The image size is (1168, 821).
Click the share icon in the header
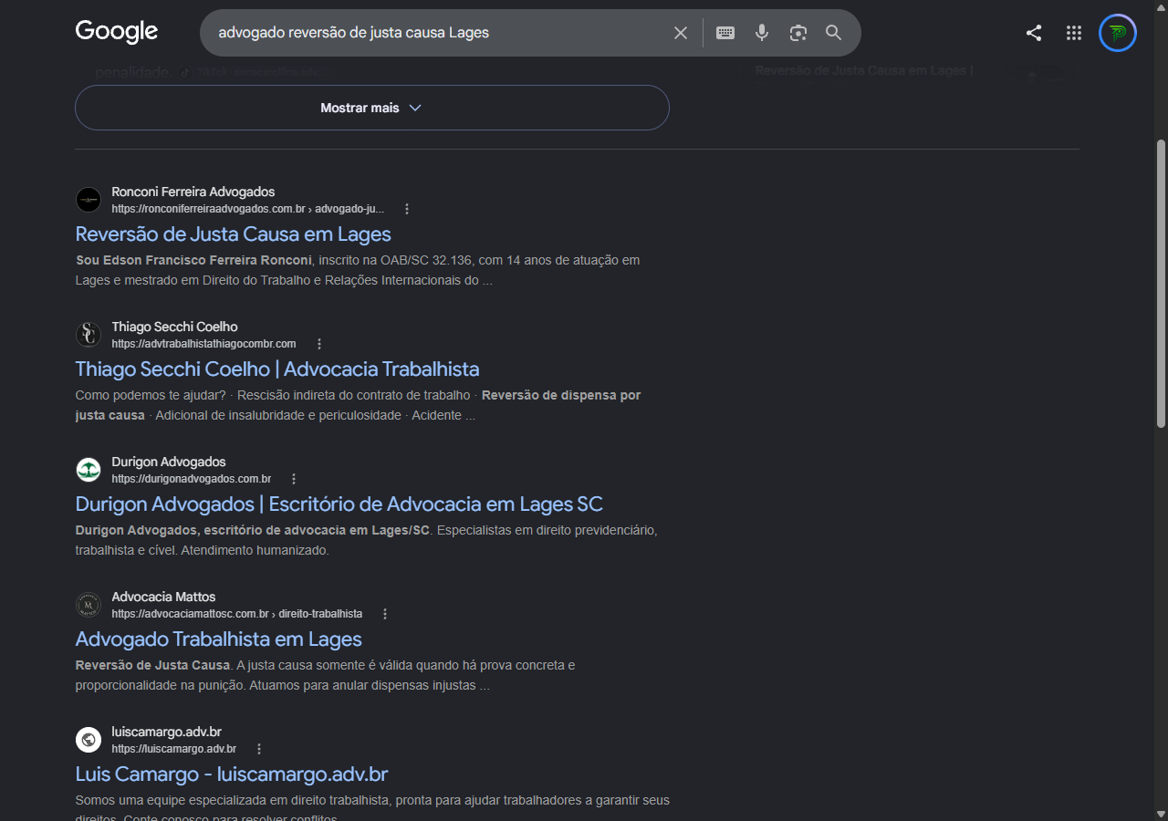1034,33
